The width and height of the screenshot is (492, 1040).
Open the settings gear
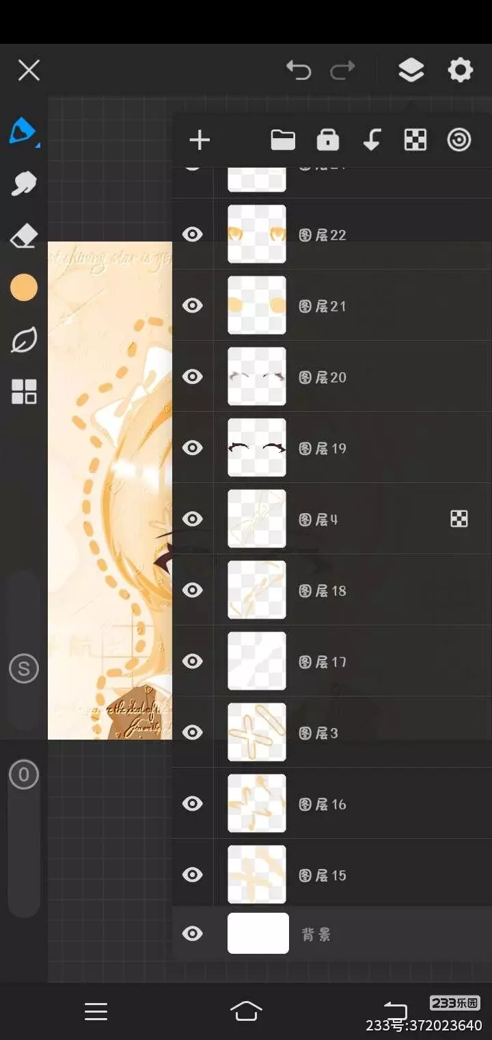pyautogui.click(x=460, y=70)
